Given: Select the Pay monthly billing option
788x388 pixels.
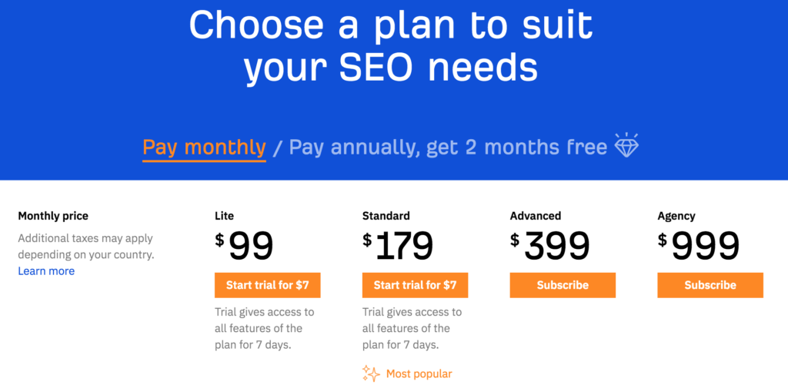Looking at the screenshot, I should coord(204,147).
